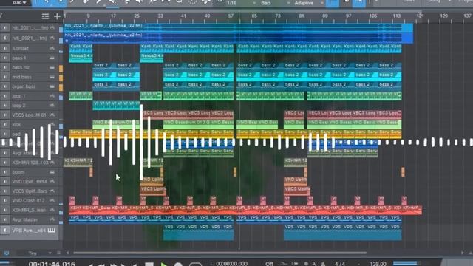Click the 4/4 time signature field
Image resolution: width=473 pixels, height=266 pixels.
click(x=340, y=264)
